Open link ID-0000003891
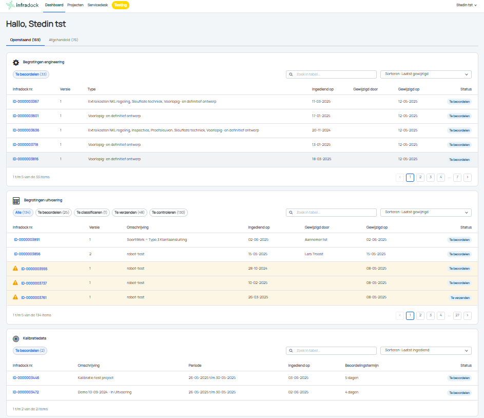Viewport: 484px width, 418px height. click(27, 240)
